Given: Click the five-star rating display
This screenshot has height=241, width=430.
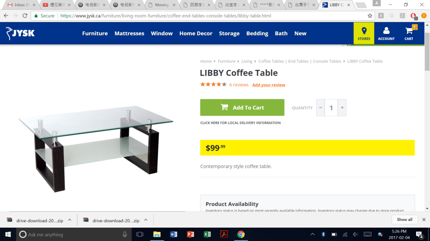Looking at the screenshot, I should click(213, 85).
